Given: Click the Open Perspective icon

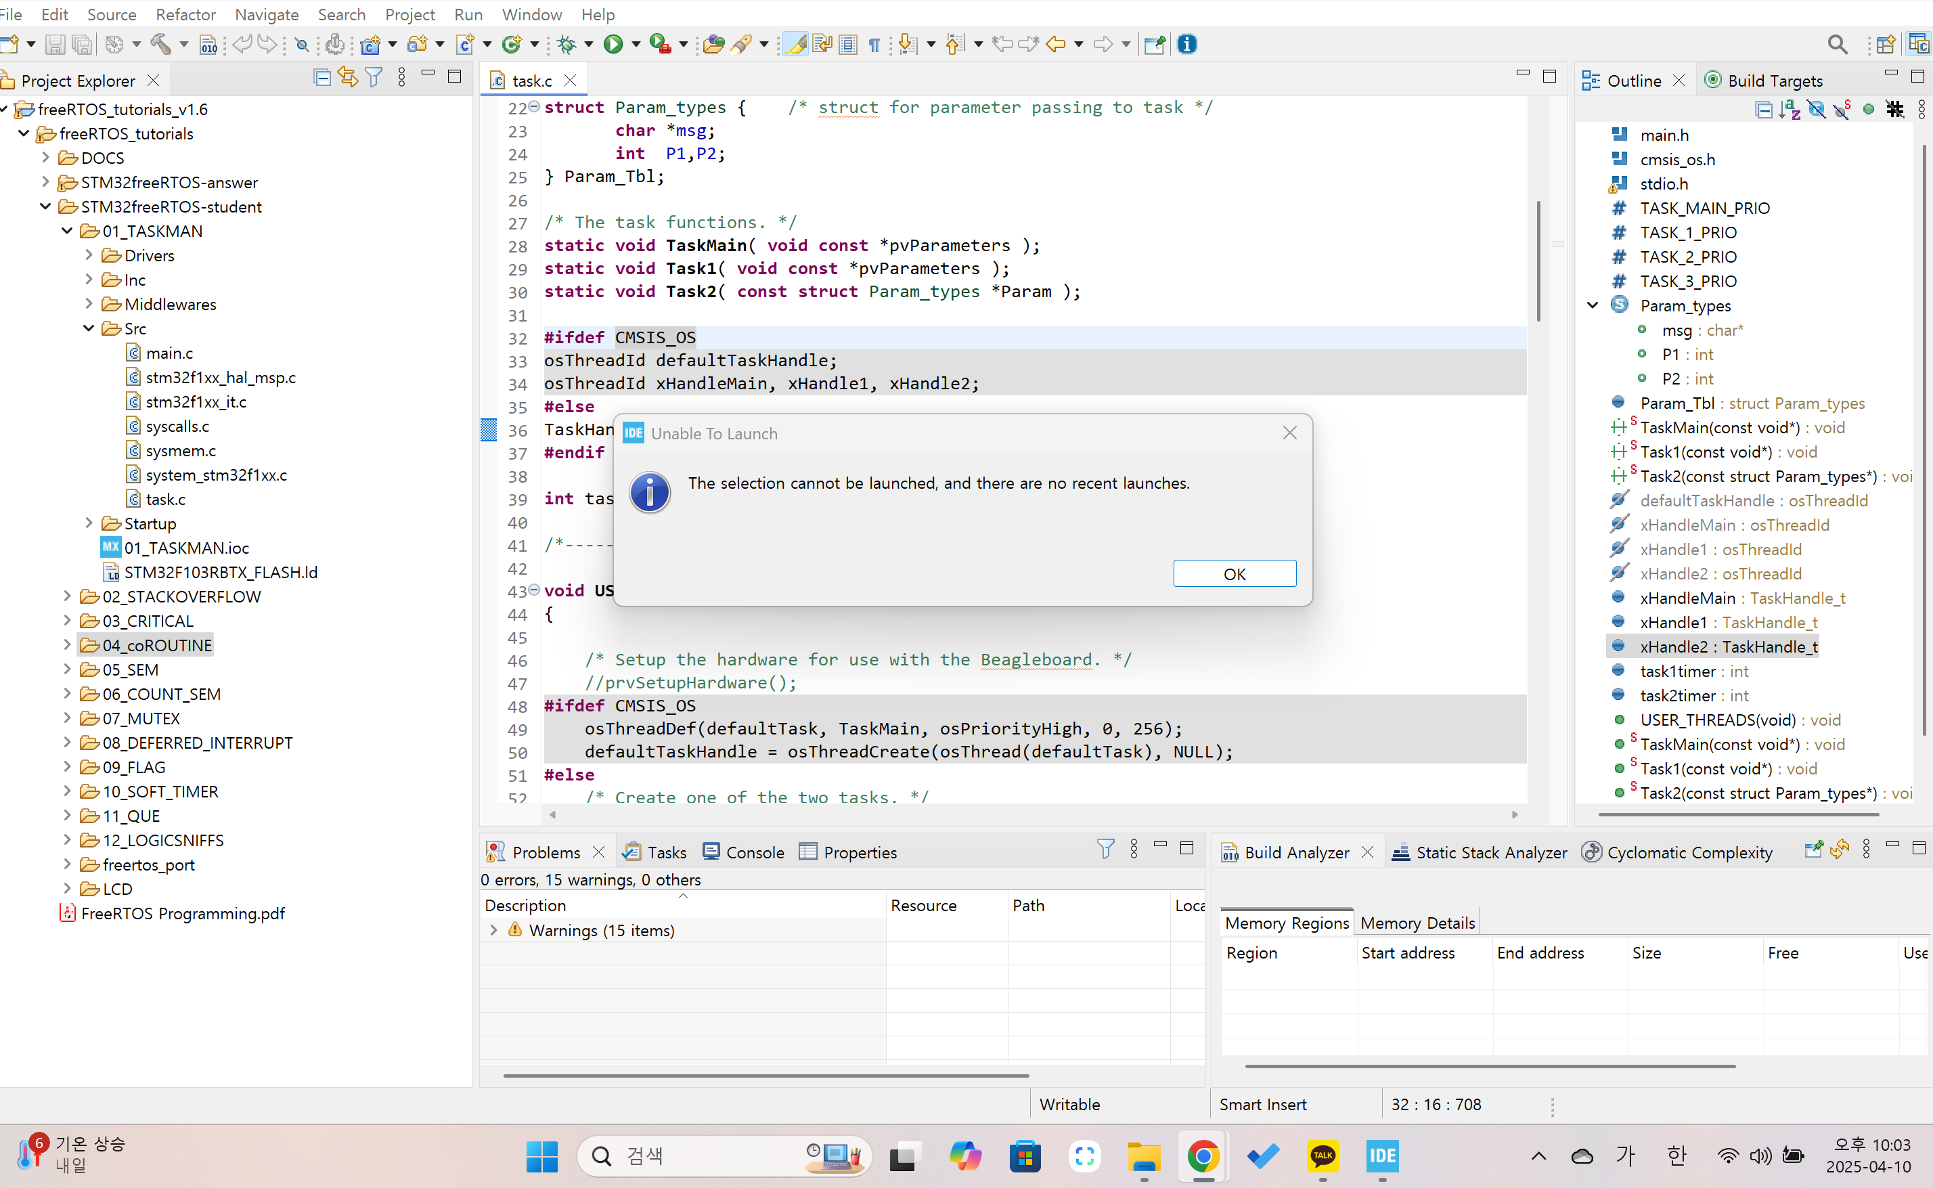Looking at the screenshot, I should pyautogui.click(x=1885, y=45).
